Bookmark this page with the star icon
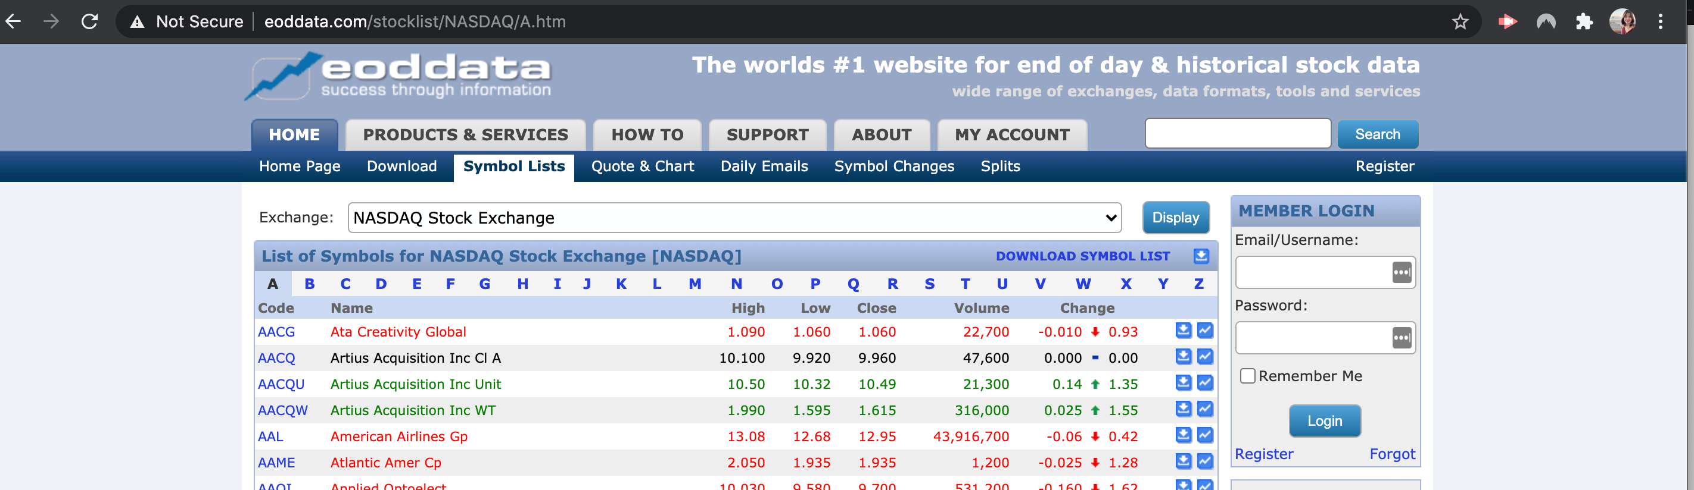The image size is (1694, 490). click(x=1460, y=21)
